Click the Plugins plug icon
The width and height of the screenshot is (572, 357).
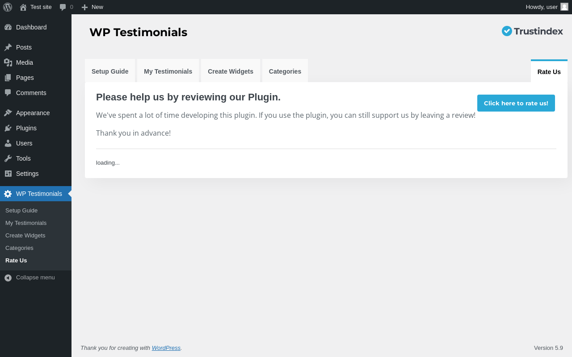pos(8,128)
